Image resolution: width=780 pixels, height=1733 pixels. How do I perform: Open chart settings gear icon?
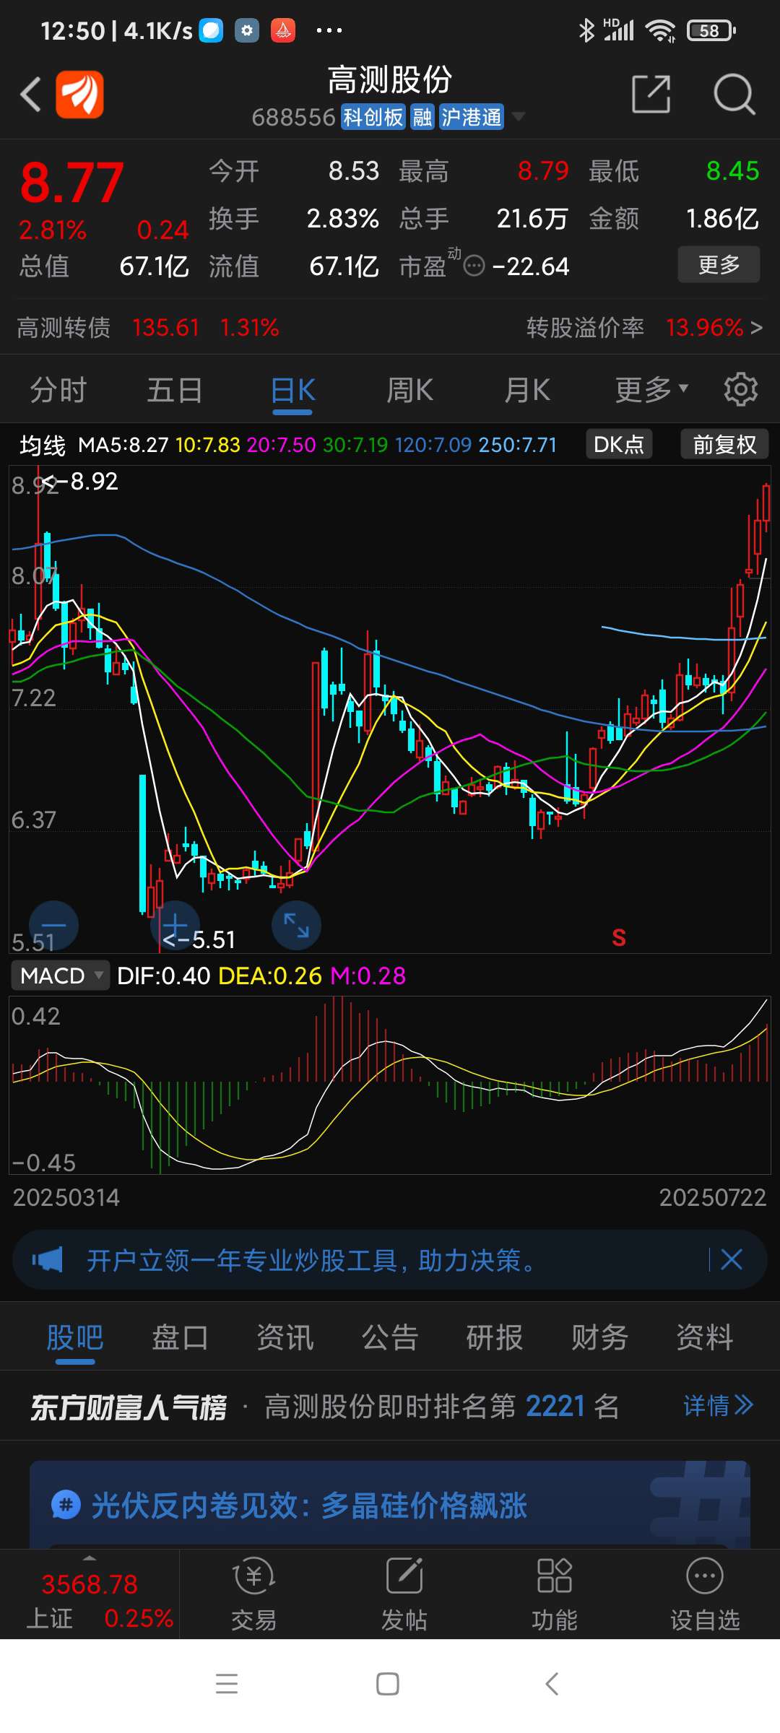741,390
